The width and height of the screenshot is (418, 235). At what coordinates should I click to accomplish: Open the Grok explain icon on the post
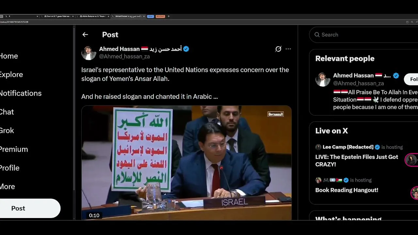point(278,49)
